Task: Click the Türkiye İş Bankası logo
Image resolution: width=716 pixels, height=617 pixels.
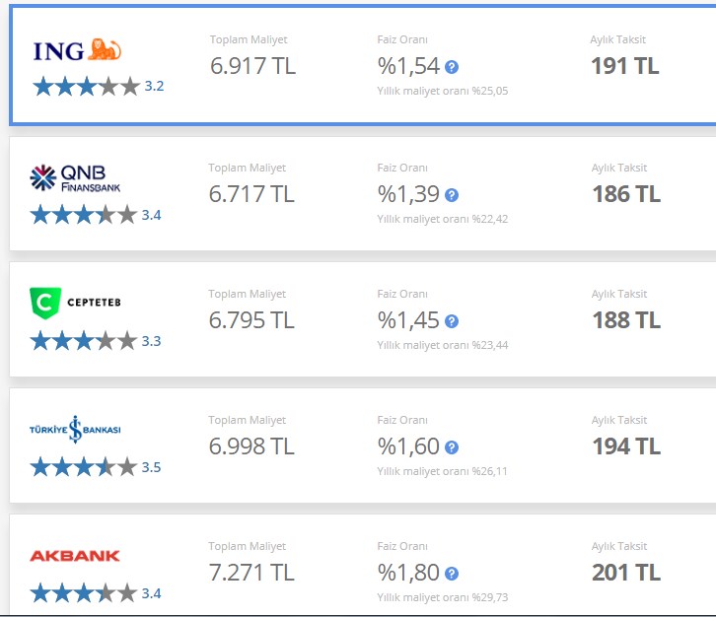Action: point(75,430)
